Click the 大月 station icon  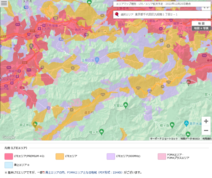click(44, 25)
